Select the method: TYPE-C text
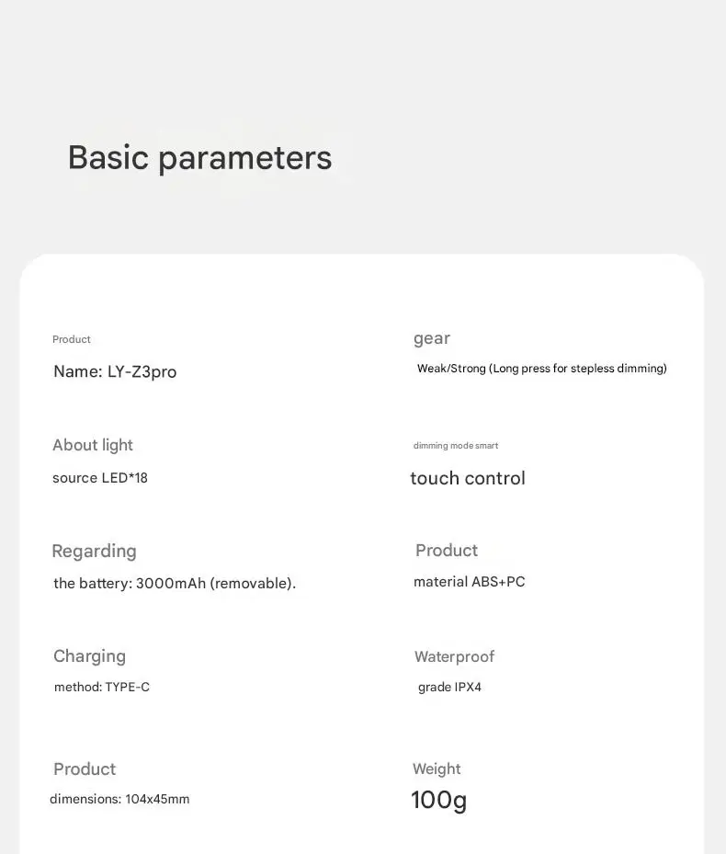This screenshot has width=726, height=854. click(x=102, y=687)
